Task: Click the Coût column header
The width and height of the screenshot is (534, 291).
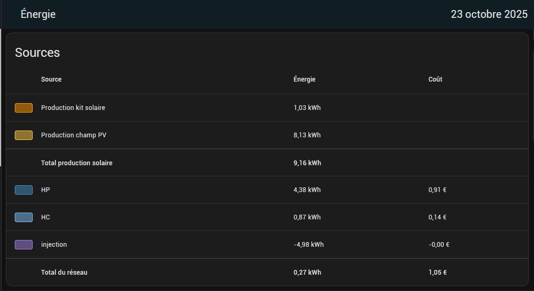Action: (x=435, y=79)
